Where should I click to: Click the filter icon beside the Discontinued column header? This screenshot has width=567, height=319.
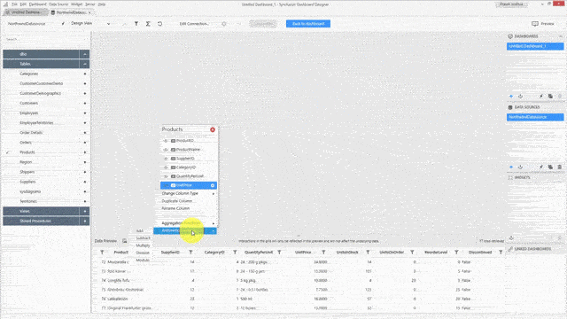click(x=501, y=252)
